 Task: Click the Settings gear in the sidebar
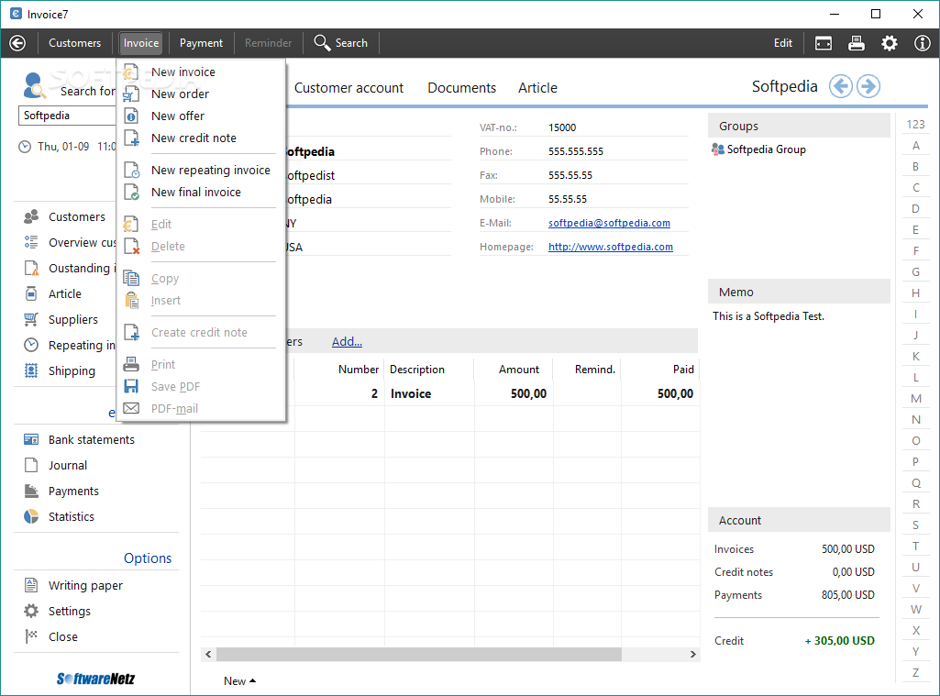[x=31, y=611]
